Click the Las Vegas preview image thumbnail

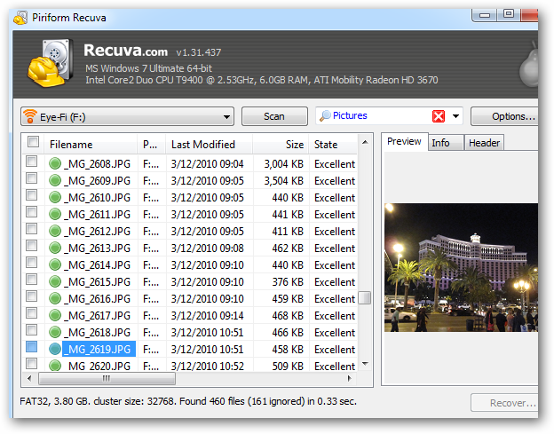[461, 267]
